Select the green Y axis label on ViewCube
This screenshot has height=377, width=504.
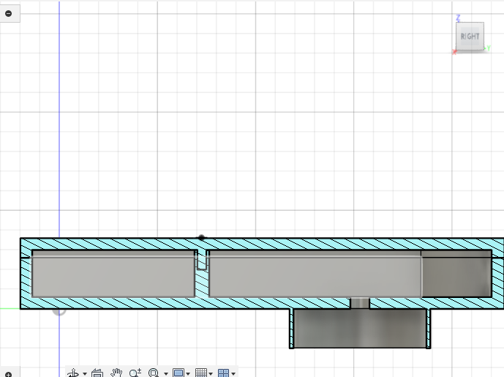click(x=488, y=48)
